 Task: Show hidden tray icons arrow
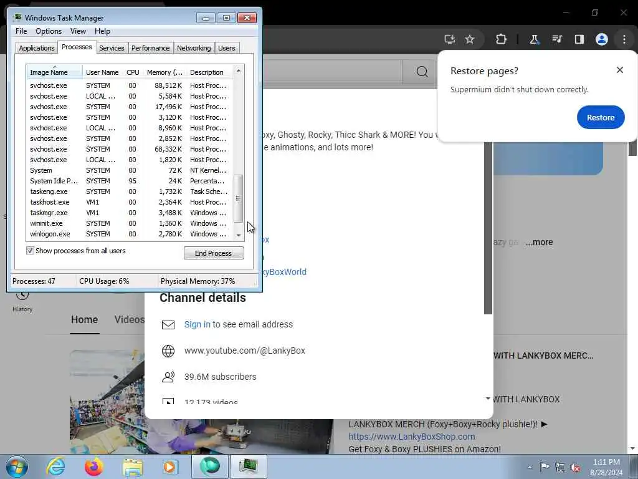(x=530, y=468)
